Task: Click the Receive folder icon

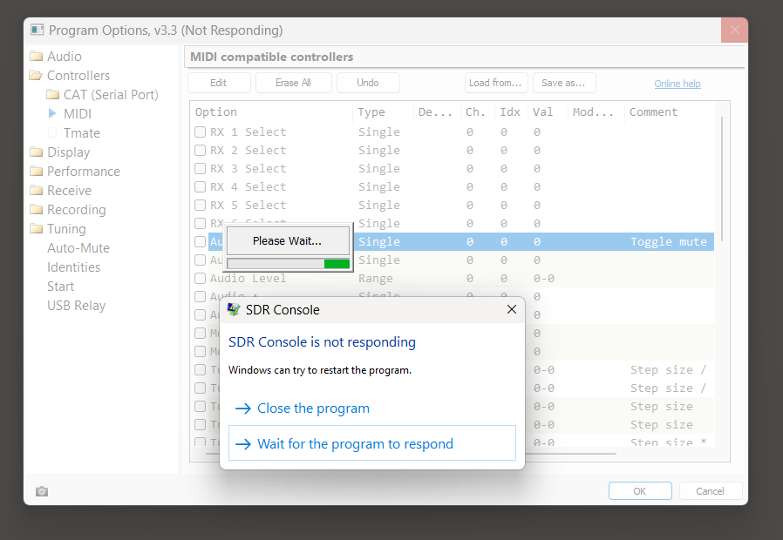Action: pos(36,191)
